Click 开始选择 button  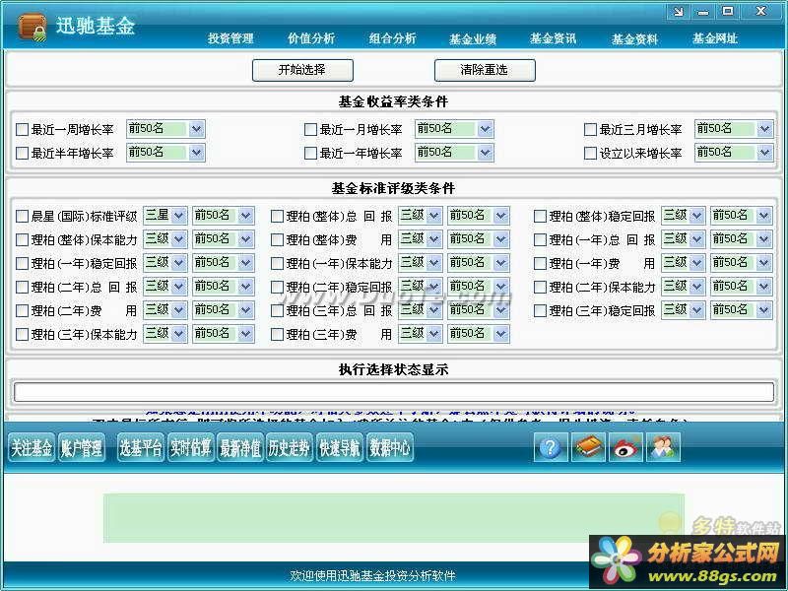(302, 70)
